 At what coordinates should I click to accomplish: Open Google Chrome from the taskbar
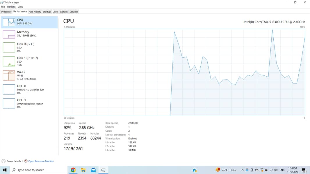pos(73,170)
